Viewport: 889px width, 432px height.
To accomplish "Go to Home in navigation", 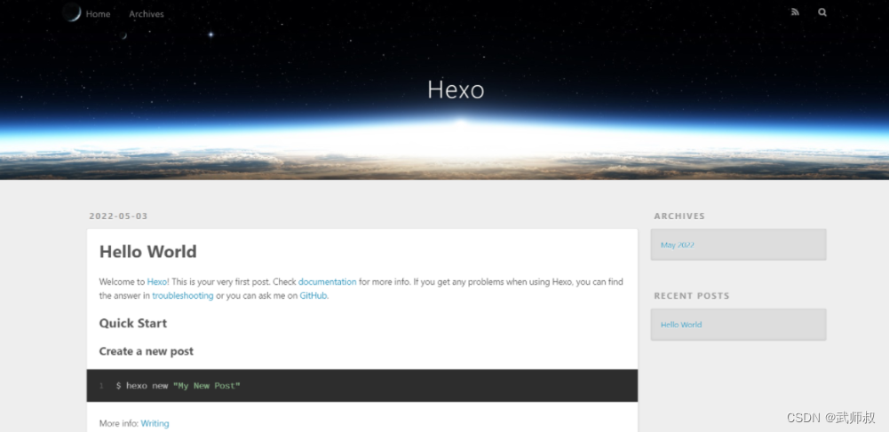I will [98, 13].
